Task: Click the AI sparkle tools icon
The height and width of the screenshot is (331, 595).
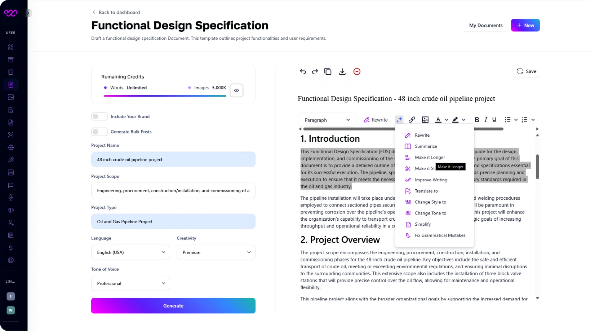Action: coord(399,120)
